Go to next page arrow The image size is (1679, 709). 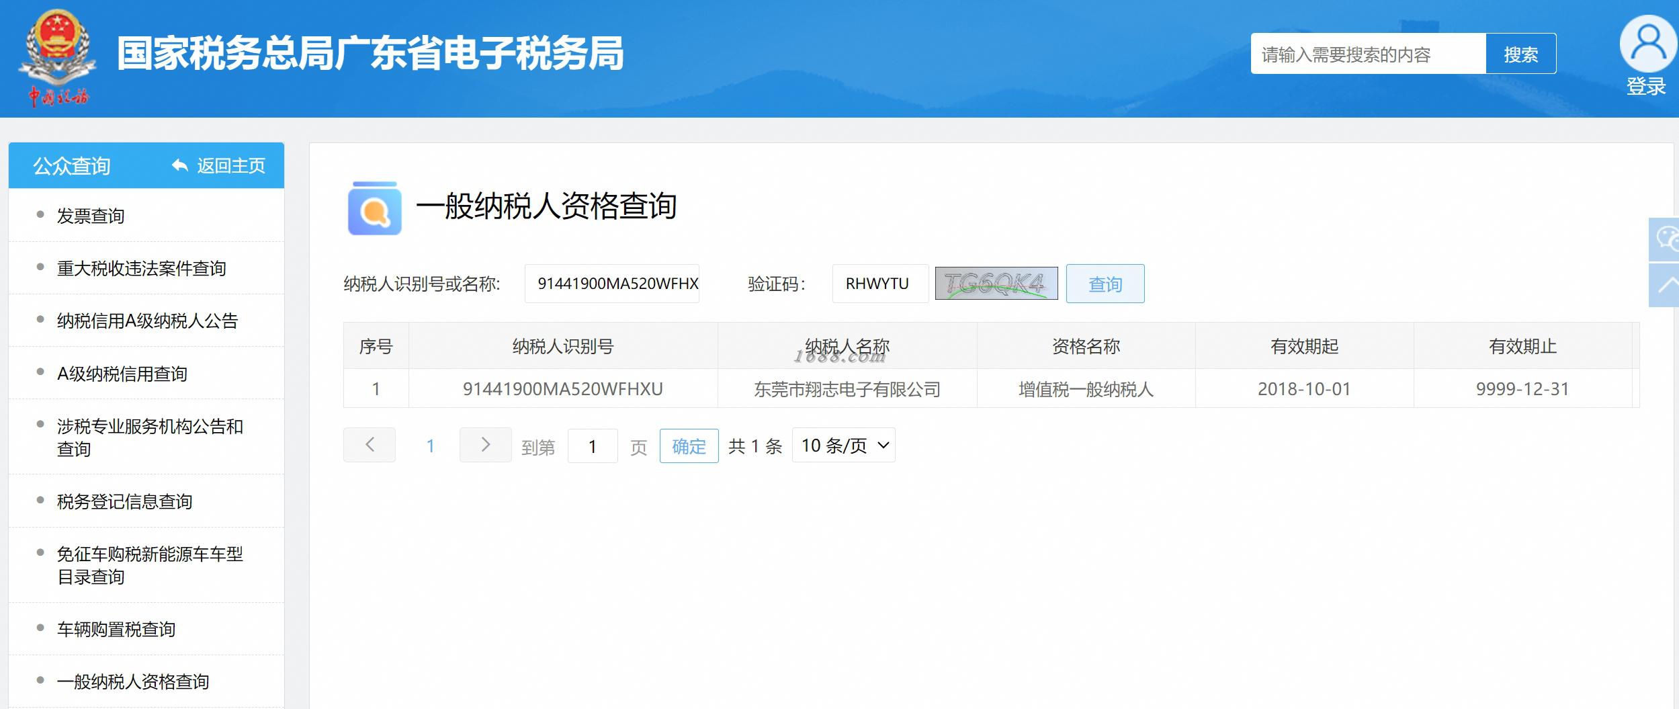[486, 445]
